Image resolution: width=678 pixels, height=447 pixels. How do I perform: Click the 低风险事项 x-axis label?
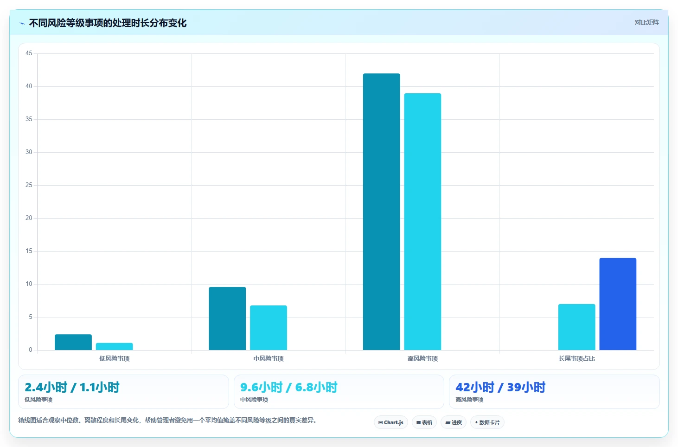pyautogui.click(x=115, y=358)
